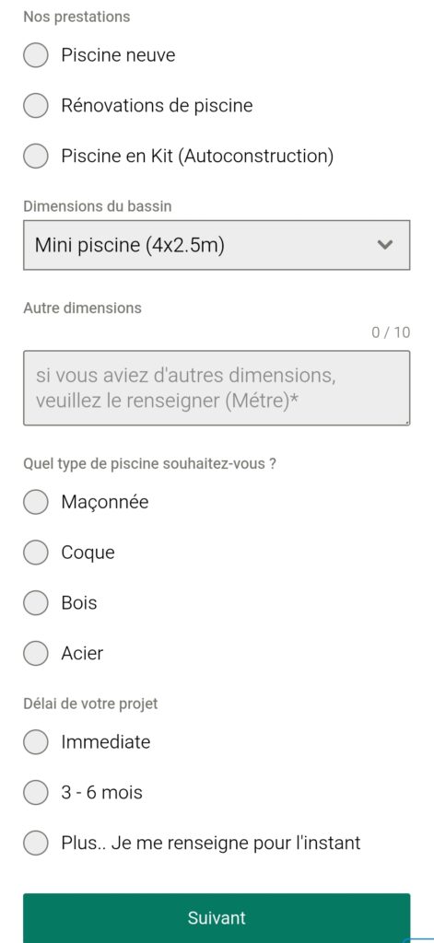Select Immediate project delay
The image size is (434, 943).
coord(36,741)
